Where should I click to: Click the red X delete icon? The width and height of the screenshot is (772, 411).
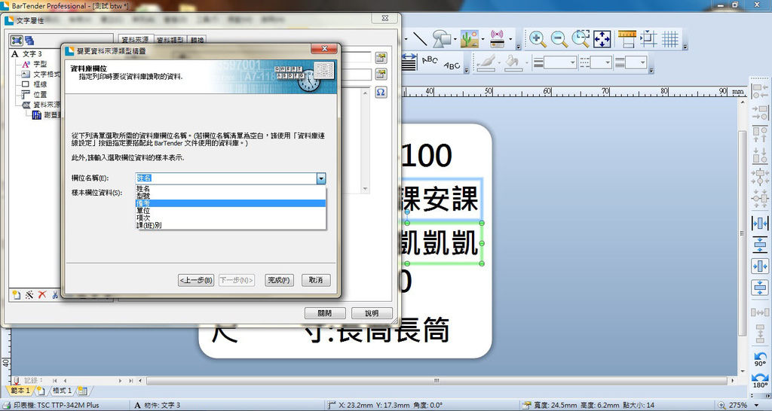point(42,294)
